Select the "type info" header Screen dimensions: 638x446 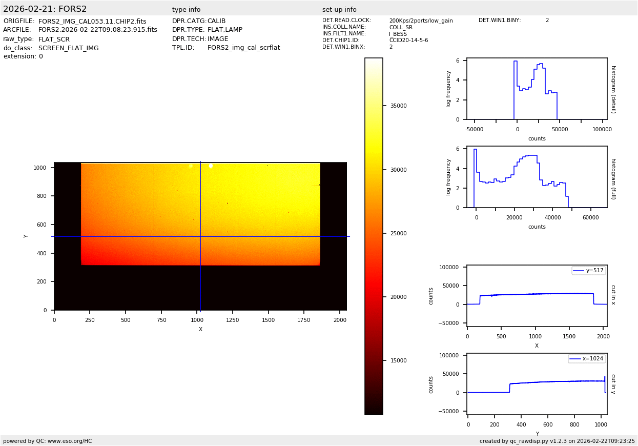[186, 10]
